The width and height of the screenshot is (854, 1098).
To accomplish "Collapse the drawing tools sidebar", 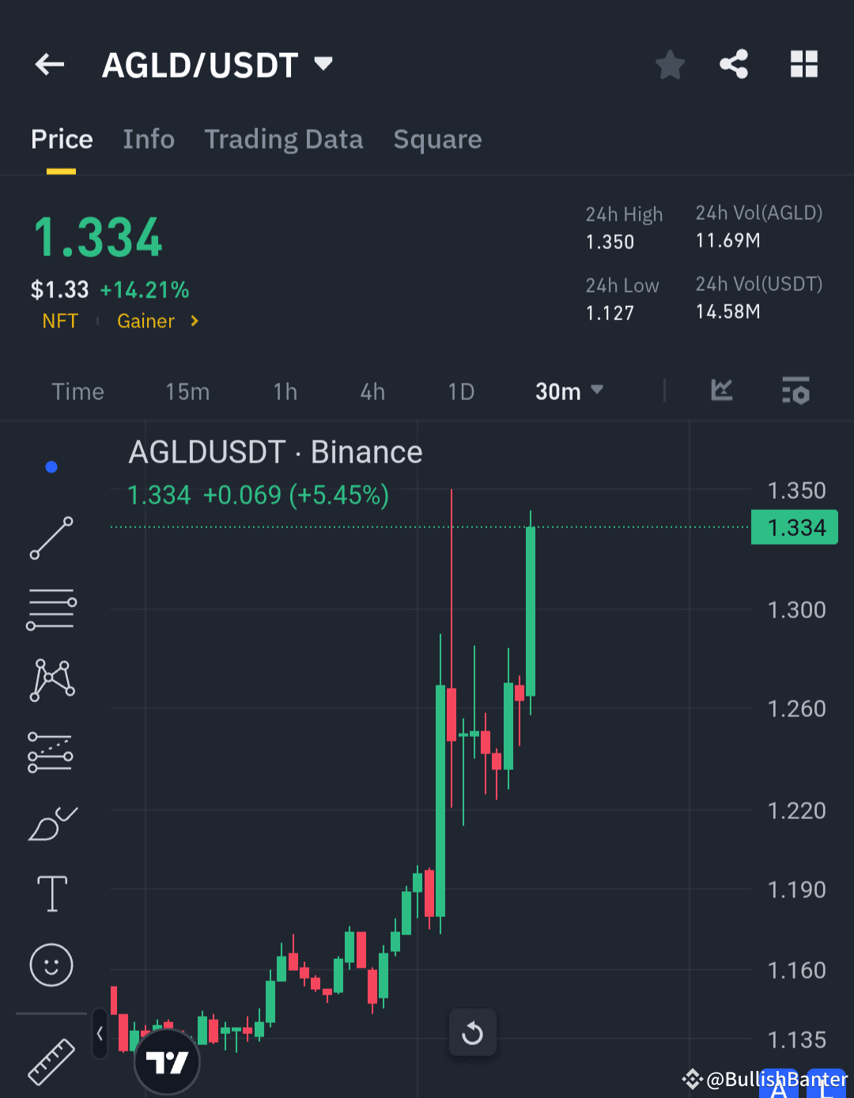I will click(x=100, y=1032).
